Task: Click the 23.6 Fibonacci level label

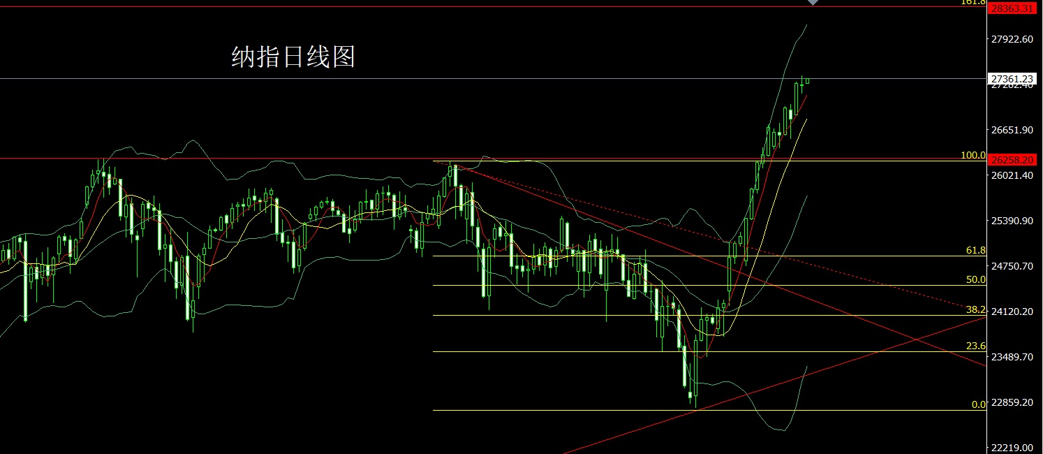Action: (x=976, y=346)
